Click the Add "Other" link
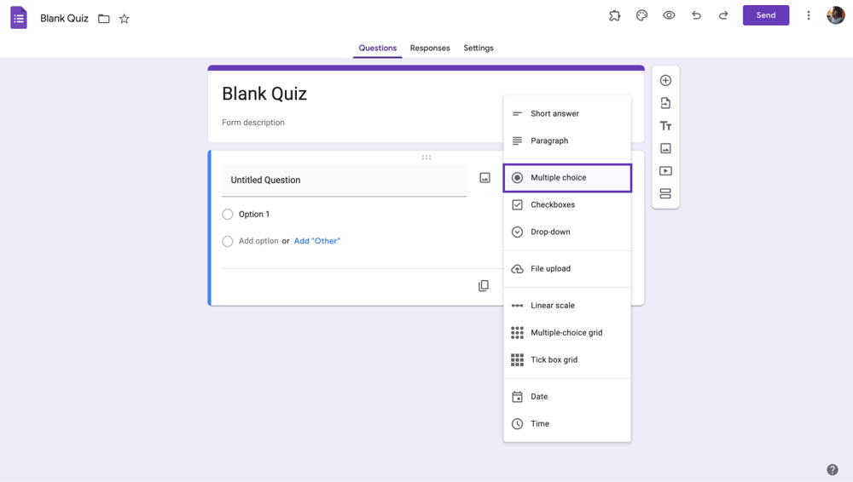 (x=316, y=241)
